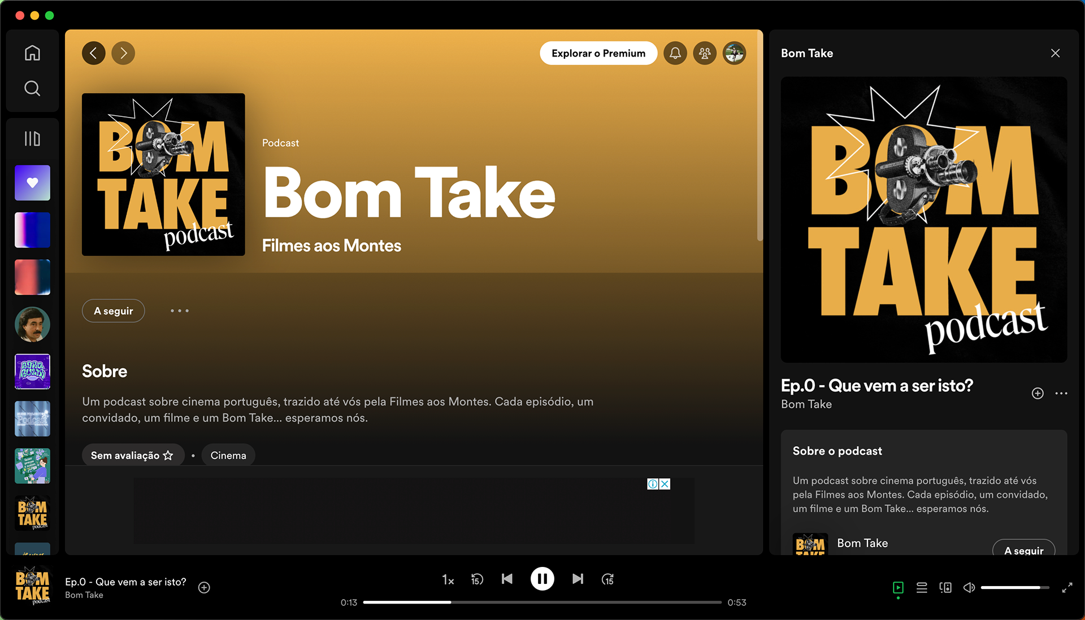Click the macOS yellow minimize button
The height and width of the screenshot is (620, 1085).
[34, 15]
